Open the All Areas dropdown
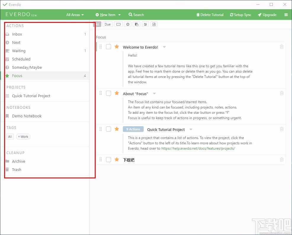This screenshot has height=235, width=292. 75,15
